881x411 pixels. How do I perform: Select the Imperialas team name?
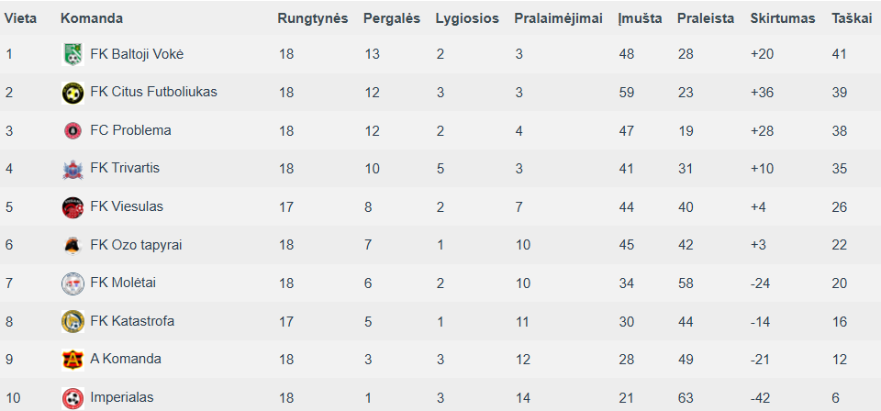(x=122, y=397)
